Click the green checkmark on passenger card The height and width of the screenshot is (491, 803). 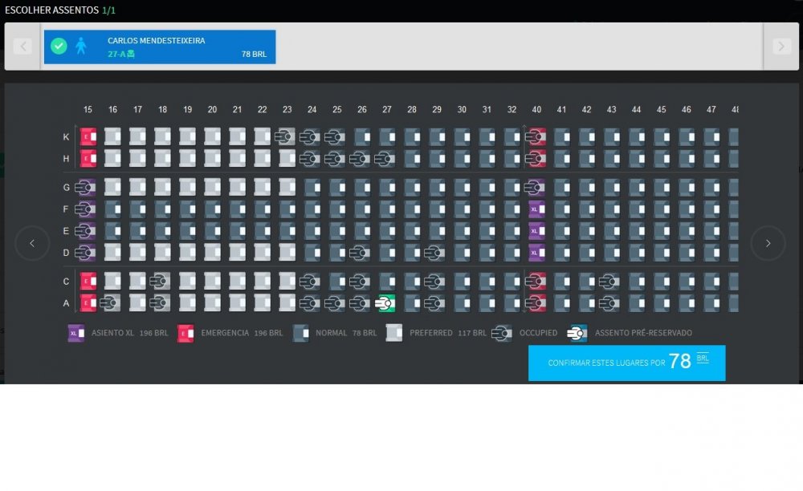59,47
